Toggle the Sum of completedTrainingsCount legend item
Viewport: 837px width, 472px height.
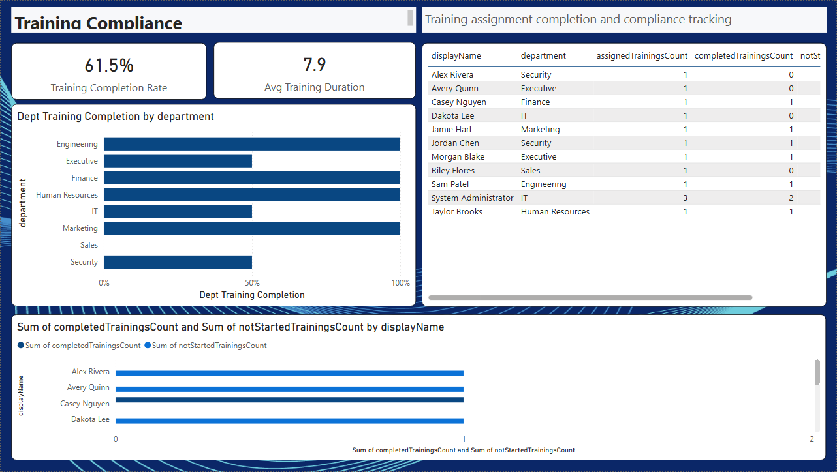point(78,346)
